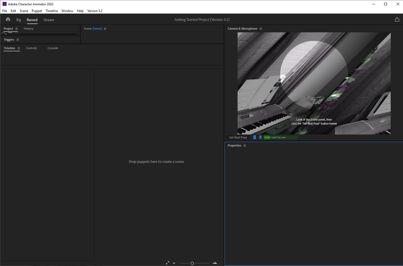This screenshot has height=266, width=403.
Task: Open the Timeline panel menu icon
Action: [19, 48]
